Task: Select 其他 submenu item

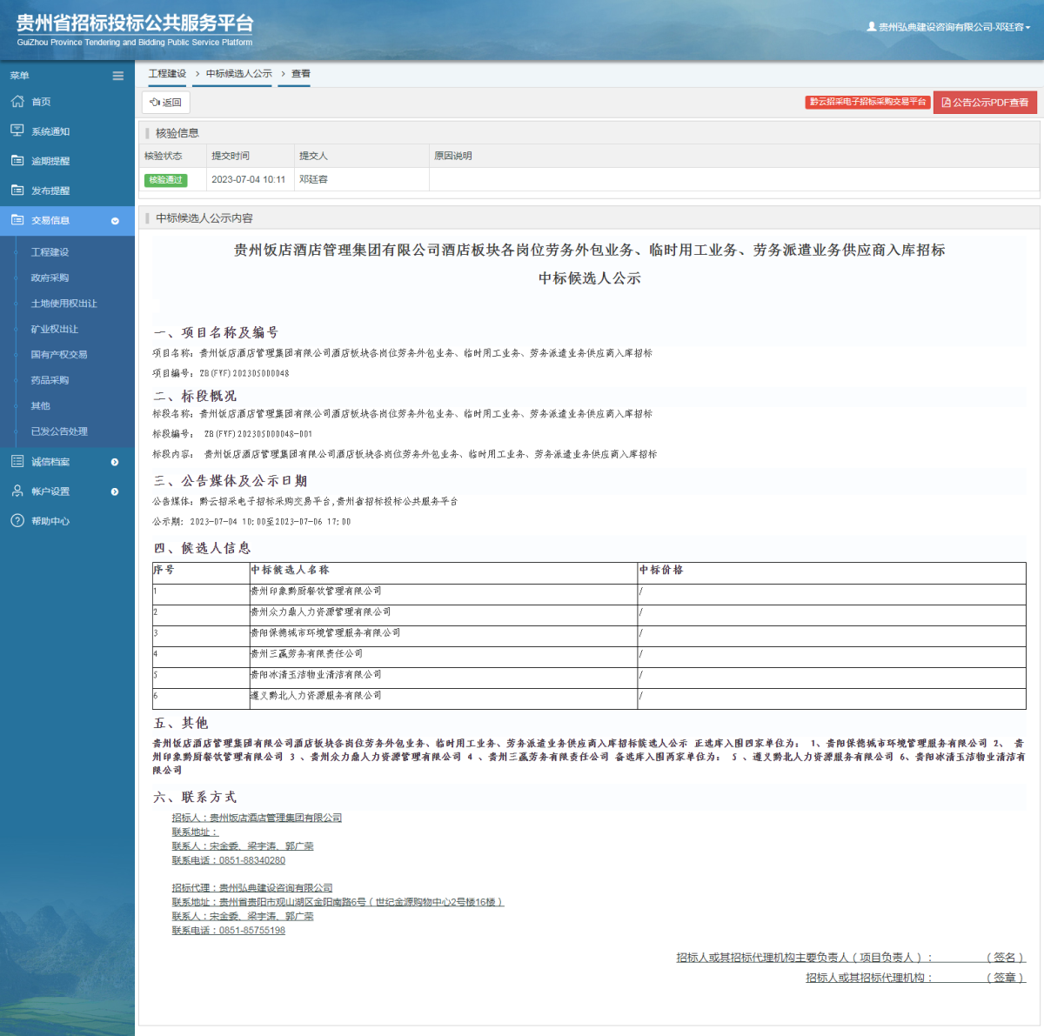Action: point(41,405)
